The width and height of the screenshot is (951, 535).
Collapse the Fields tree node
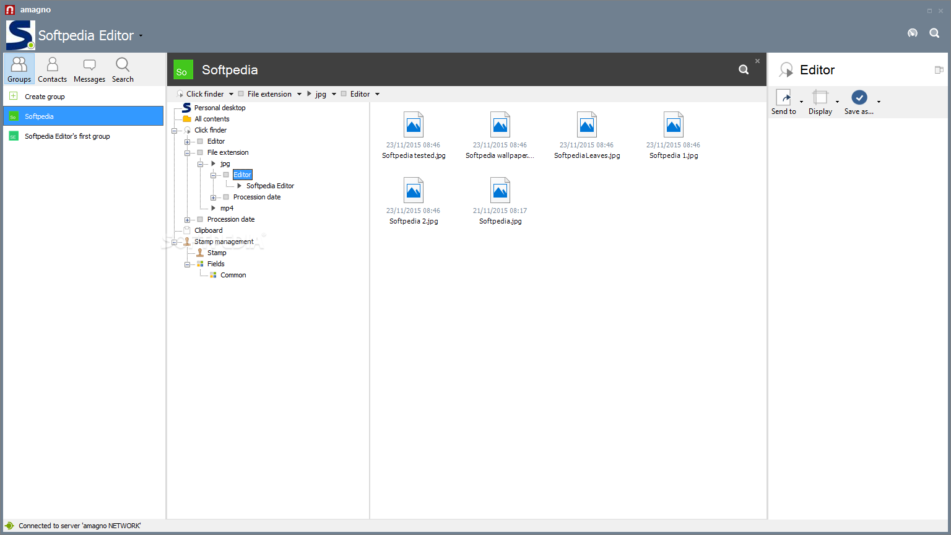[x=187, y=264]
